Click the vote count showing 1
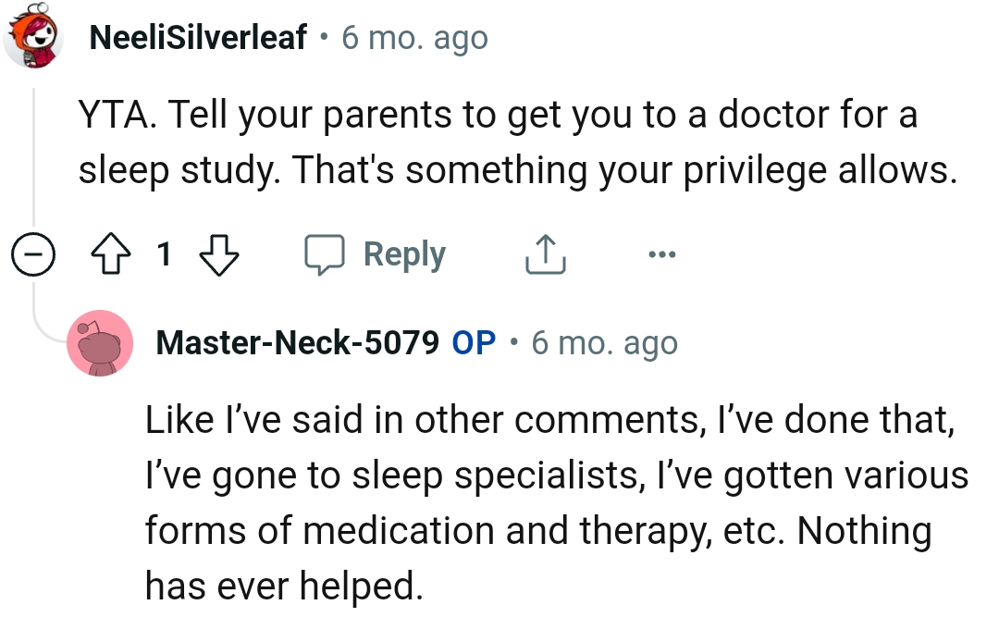 click(164, 254)
